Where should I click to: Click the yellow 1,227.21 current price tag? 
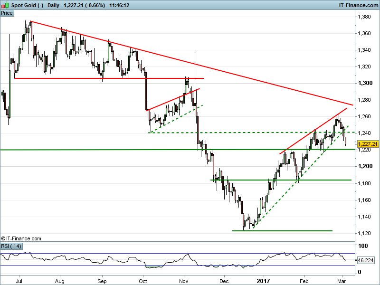(368, 144)
